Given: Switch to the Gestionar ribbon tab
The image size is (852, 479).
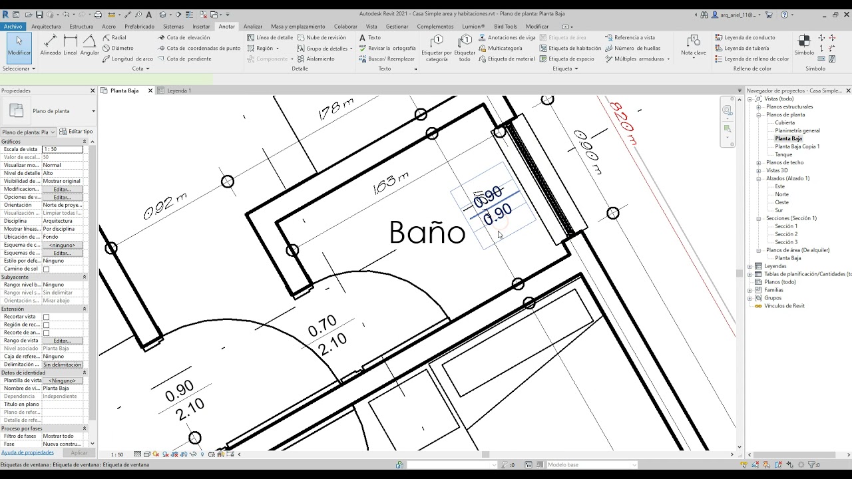Looking at the screenshot, I should tap(397, 27).
